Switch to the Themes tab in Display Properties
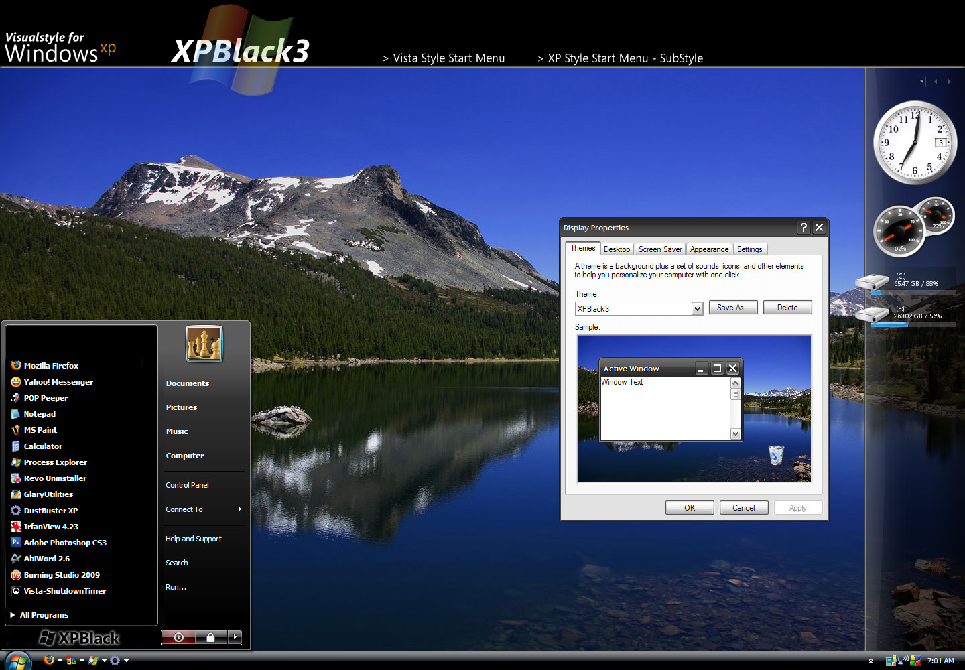 tap(582, 248)
